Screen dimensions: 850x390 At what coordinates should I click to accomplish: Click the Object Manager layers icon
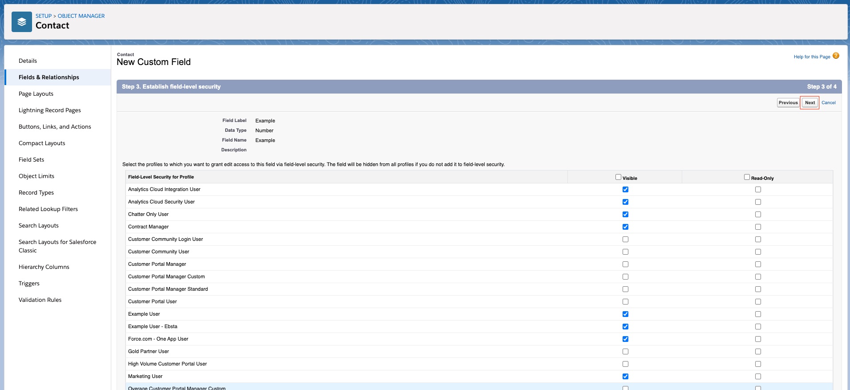[x=21, y=22]
